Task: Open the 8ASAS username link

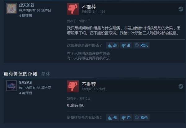Action: coord(25,82)
